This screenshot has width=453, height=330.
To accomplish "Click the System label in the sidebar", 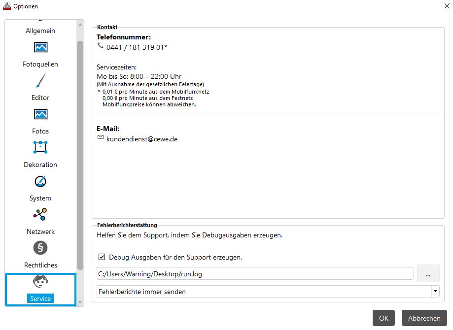I will click(x=40, y=198).
